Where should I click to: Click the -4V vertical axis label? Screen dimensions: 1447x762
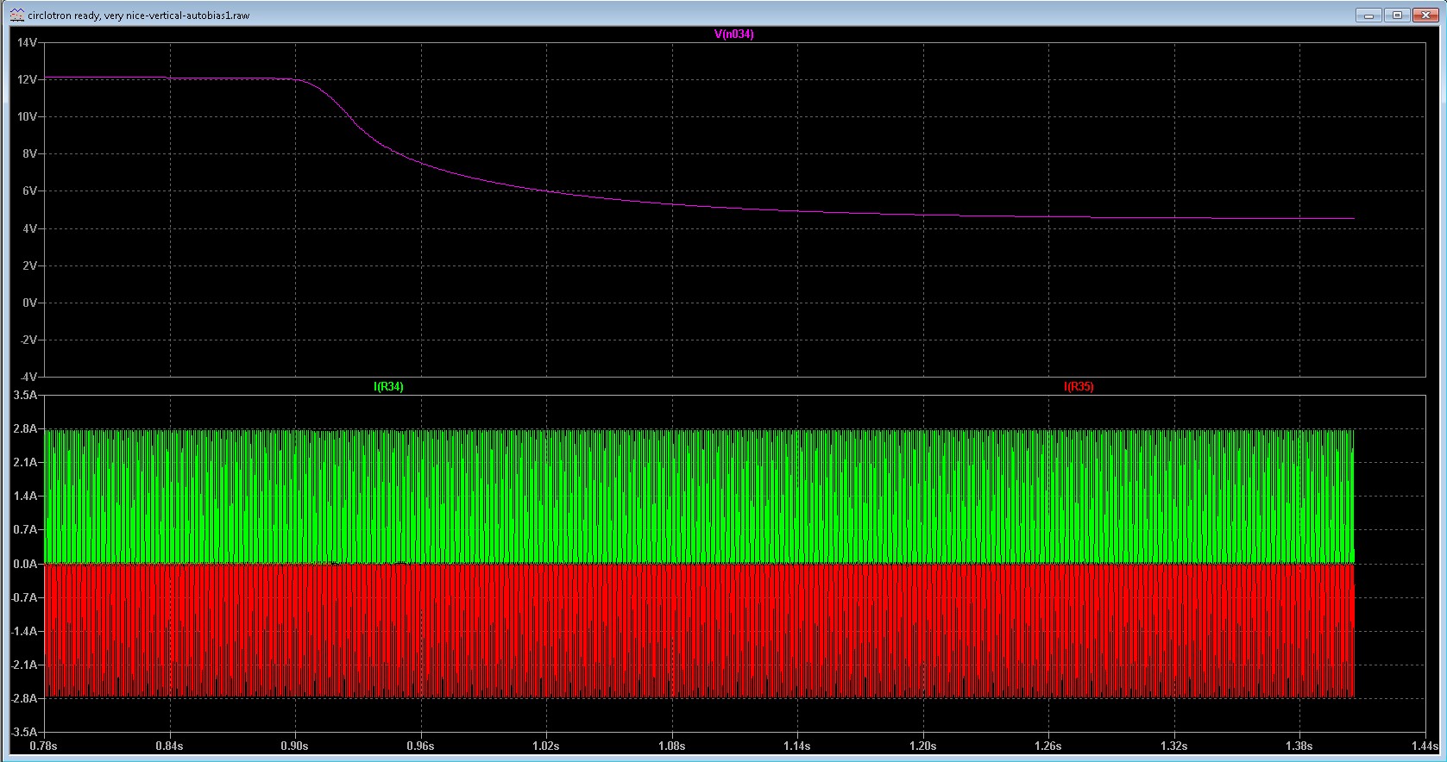pos(28,377)
